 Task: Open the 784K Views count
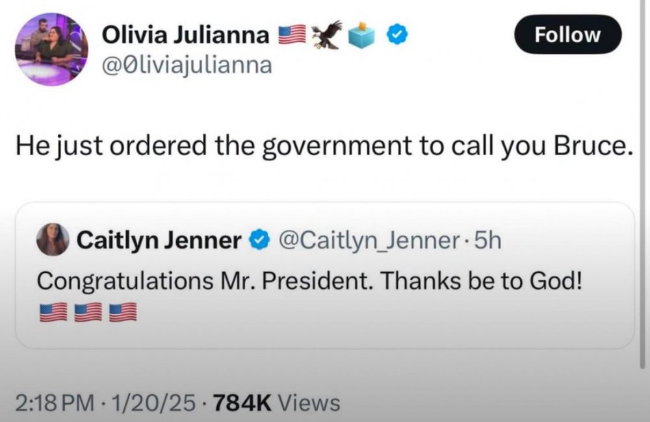click(x=275, y=403)
